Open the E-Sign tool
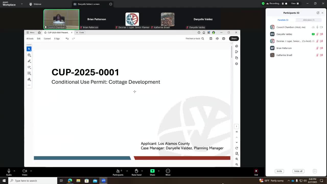 pos(57,39)
